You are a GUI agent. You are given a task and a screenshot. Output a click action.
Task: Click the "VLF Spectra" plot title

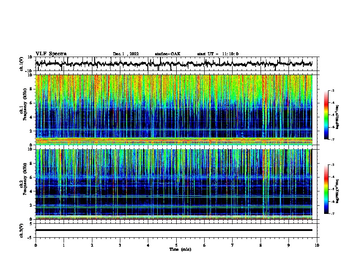coord(51,54)
